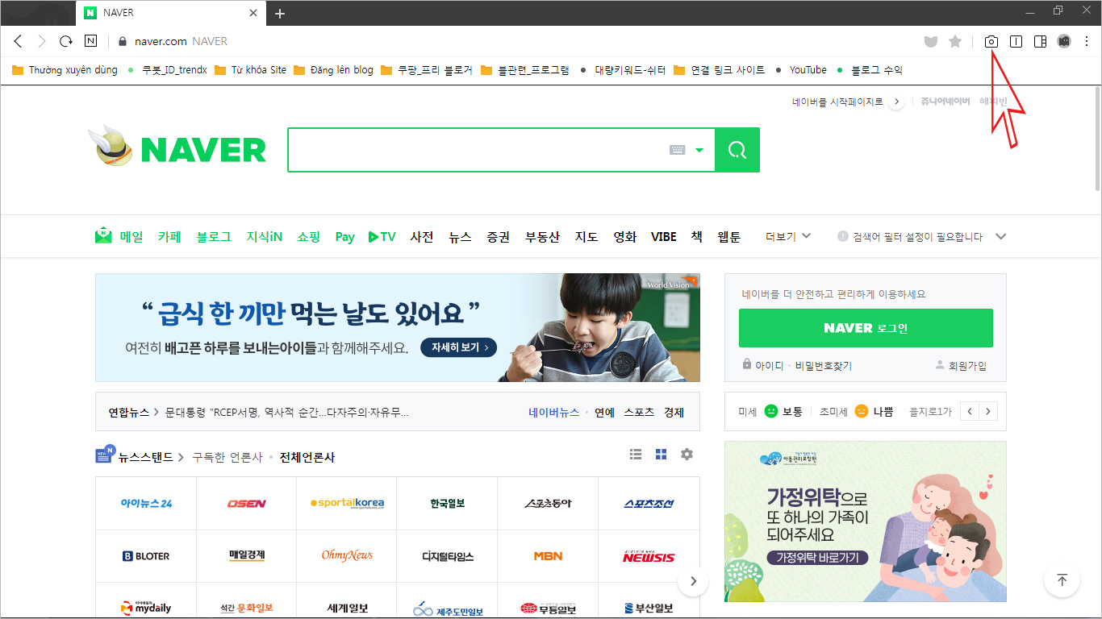The image size is (1102, 619).
Task: Open the 사전 menu link
Action: point(422,237)
